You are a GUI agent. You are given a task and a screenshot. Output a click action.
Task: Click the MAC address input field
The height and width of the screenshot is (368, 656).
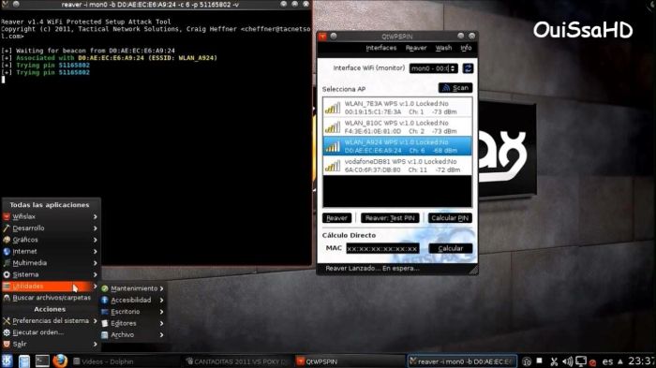(x=382, y=248)
